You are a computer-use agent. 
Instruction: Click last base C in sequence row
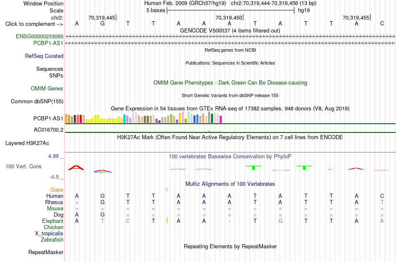(382, 23)
